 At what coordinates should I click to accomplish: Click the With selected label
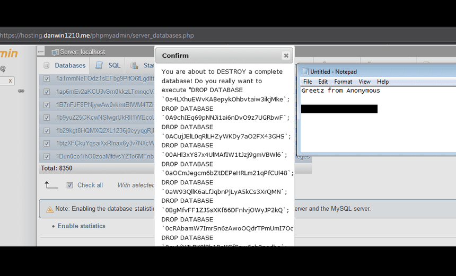point(136,185)
